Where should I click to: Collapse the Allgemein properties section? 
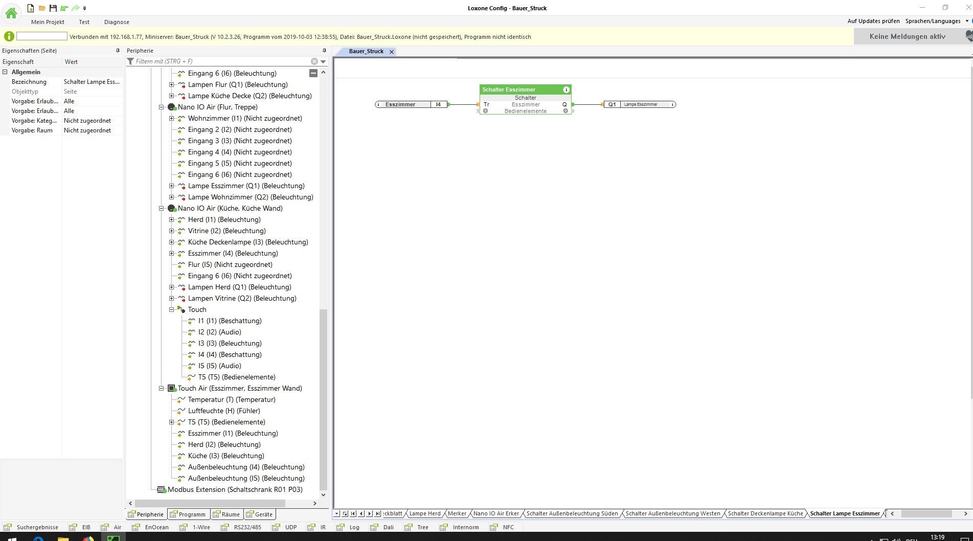pyautogui.click(x=5, y=72)
